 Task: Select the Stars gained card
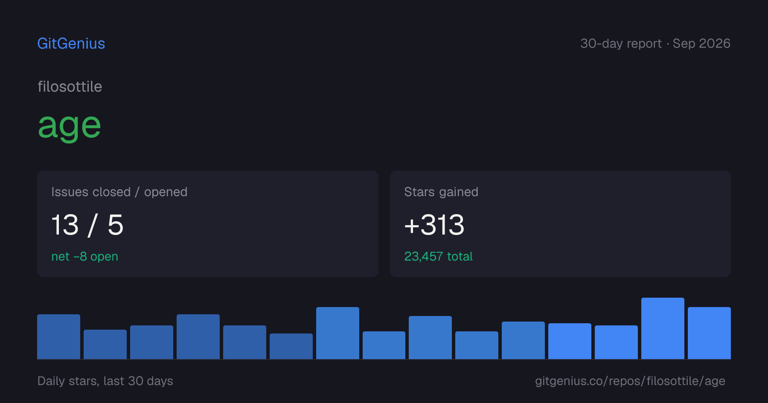pos(560,224)
